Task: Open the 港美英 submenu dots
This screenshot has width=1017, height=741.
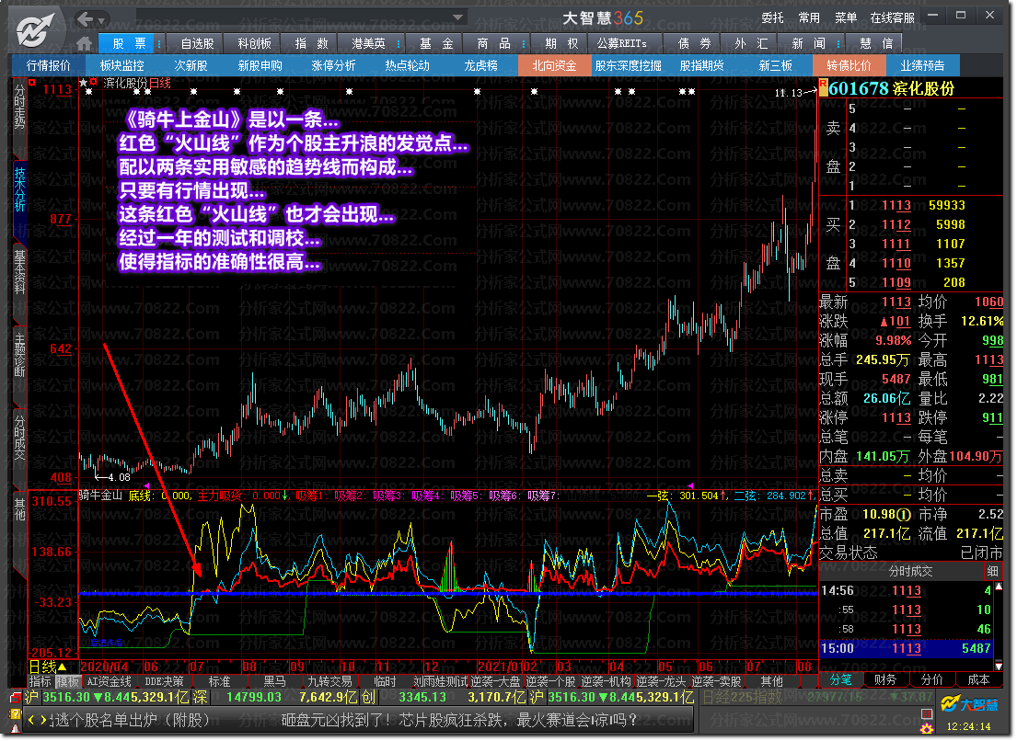Action: click(399, 44)
